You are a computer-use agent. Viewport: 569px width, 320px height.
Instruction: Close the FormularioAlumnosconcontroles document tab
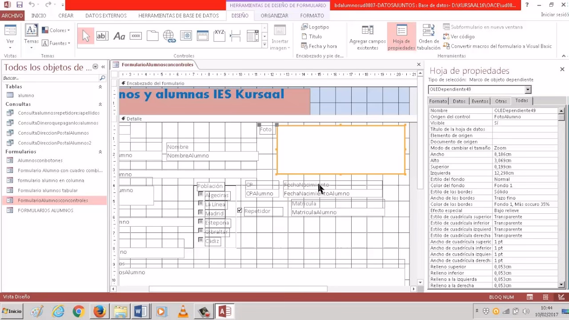[x=418, y=64]
